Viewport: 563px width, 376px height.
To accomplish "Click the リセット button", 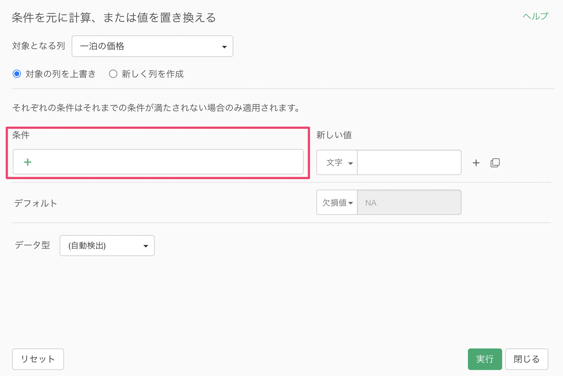I will (38, 359).
